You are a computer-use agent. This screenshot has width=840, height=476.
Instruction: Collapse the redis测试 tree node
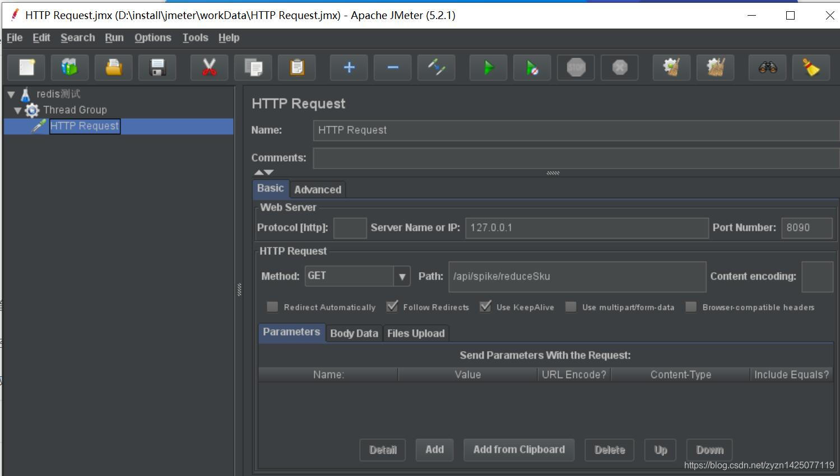pos(11,94)
